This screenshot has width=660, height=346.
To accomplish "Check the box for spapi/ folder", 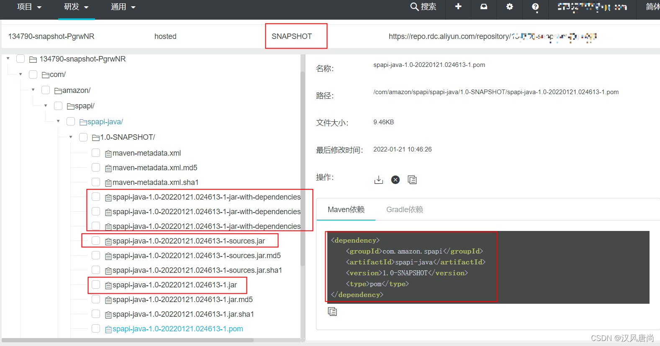I will (x=58, y=106).
